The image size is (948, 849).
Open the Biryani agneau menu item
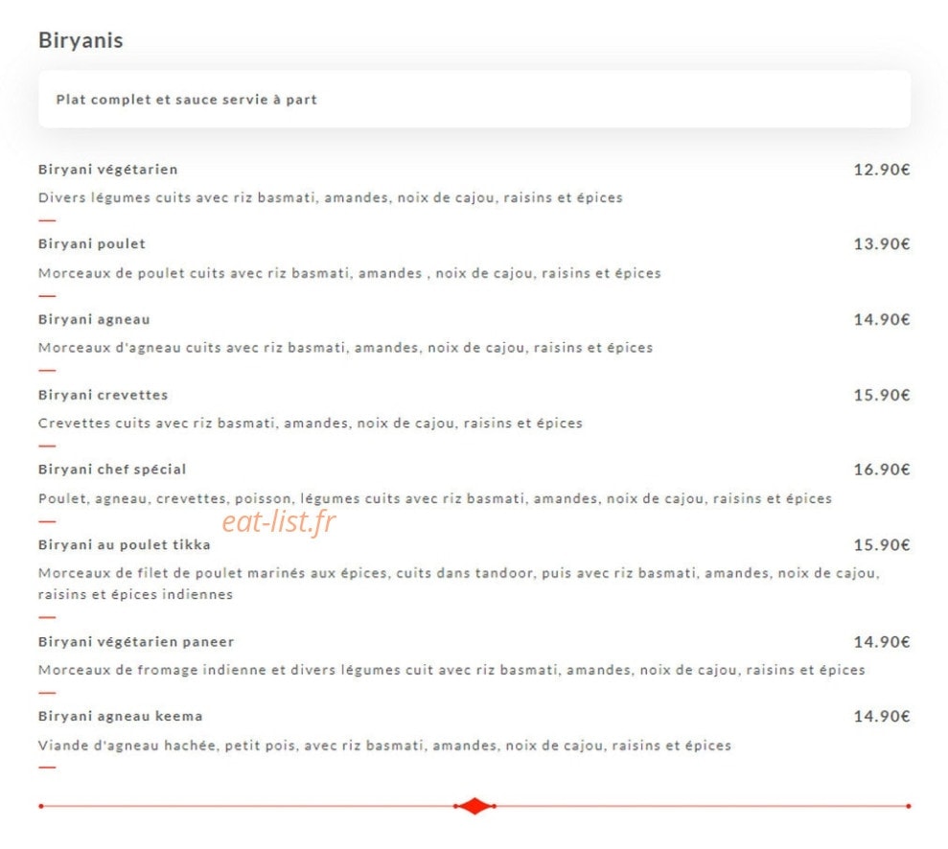click(x=94, y=320)
